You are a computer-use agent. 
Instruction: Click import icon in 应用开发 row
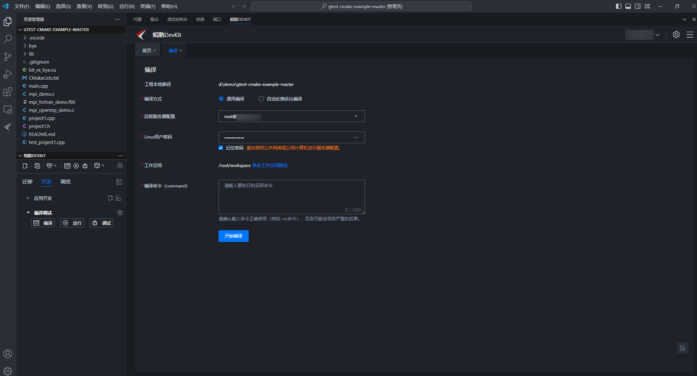pyautogui.click(x=118, y=198)
